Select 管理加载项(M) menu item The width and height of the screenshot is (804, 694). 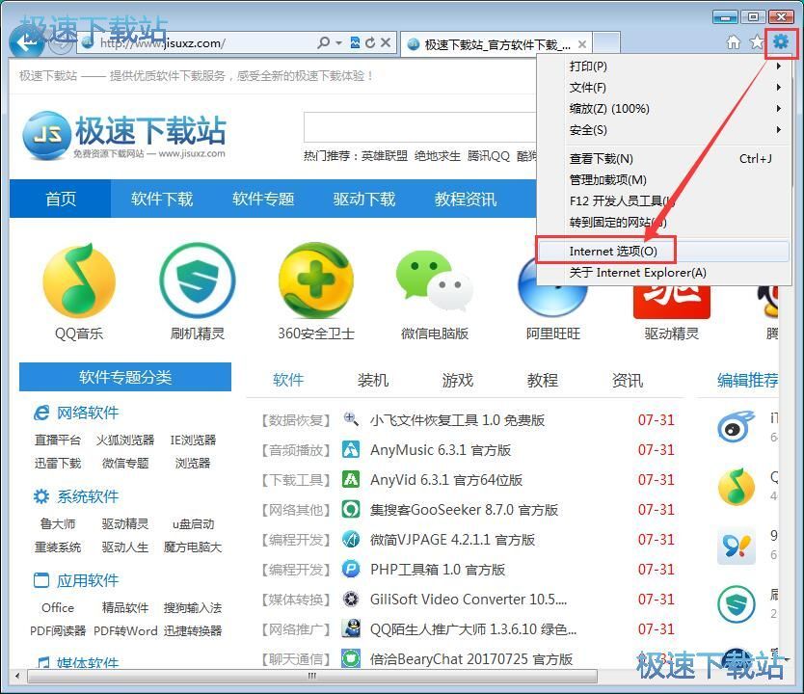[x=663, y=180]
